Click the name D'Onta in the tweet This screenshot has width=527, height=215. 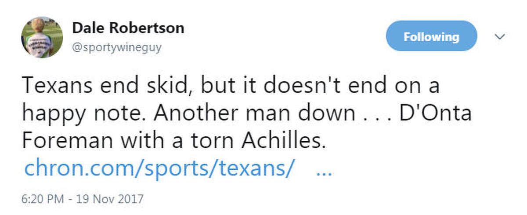[436, 114]
